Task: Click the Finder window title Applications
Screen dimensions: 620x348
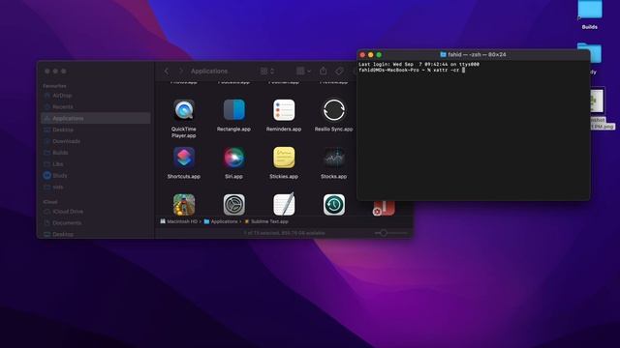Action: [209, 71]
